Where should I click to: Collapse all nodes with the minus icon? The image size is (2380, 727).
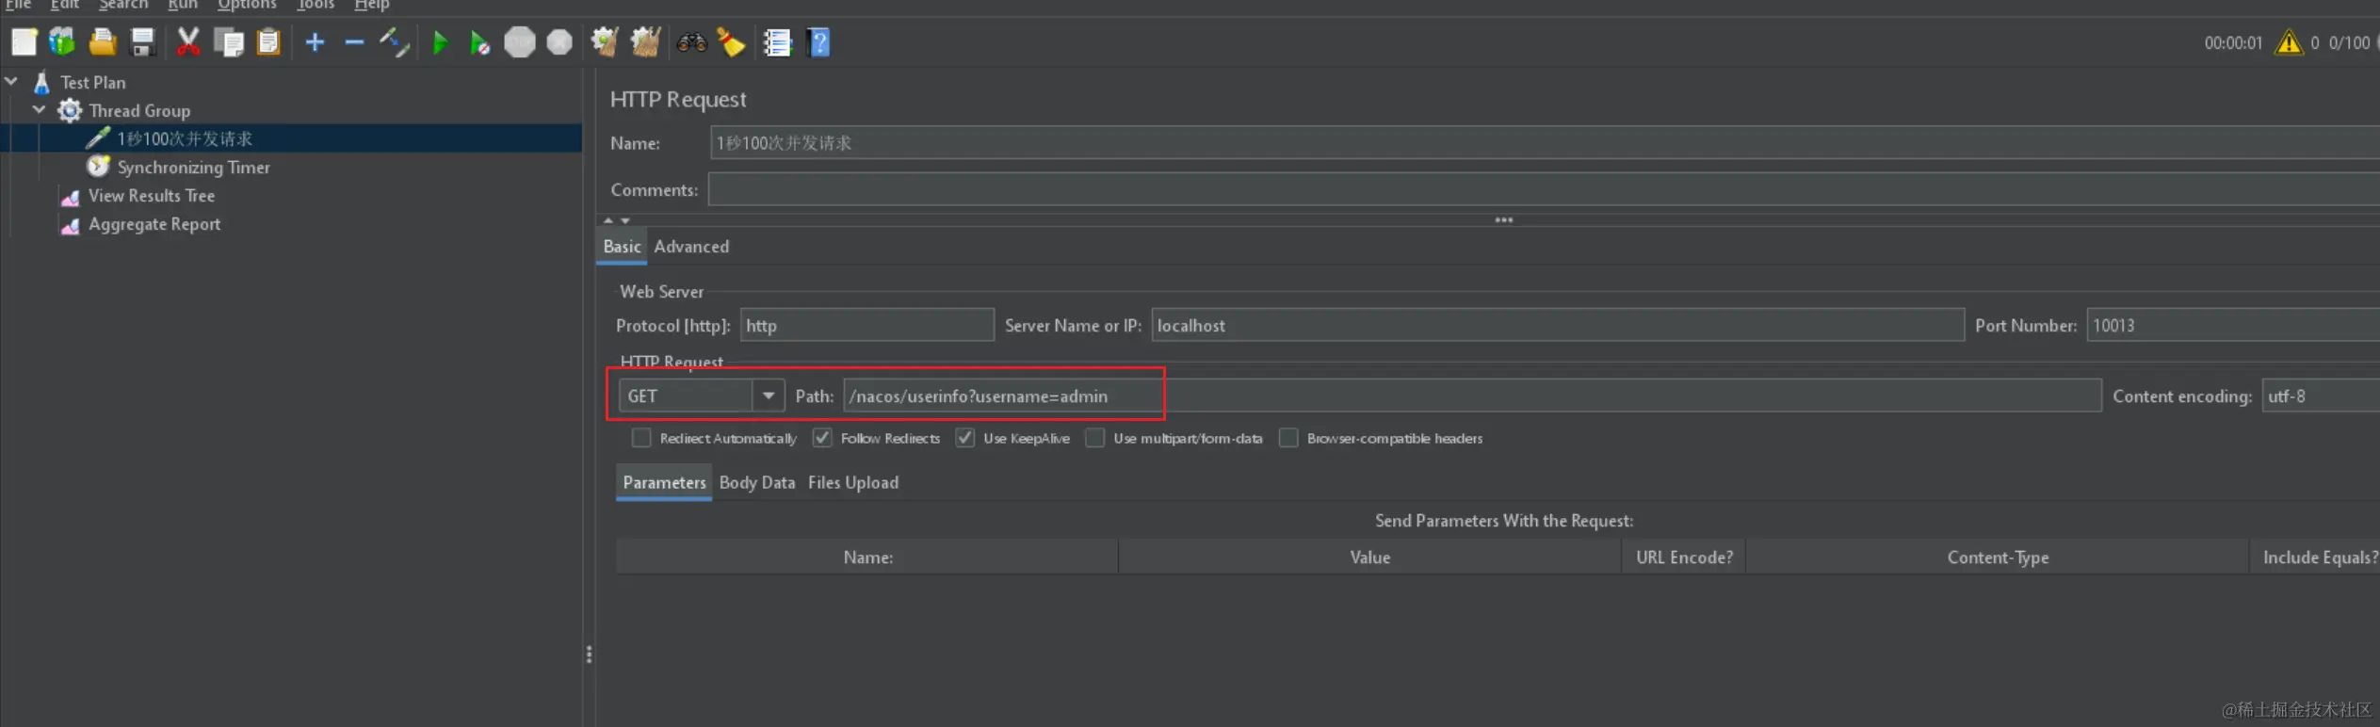pyautogui.click(x=354, y=42)
